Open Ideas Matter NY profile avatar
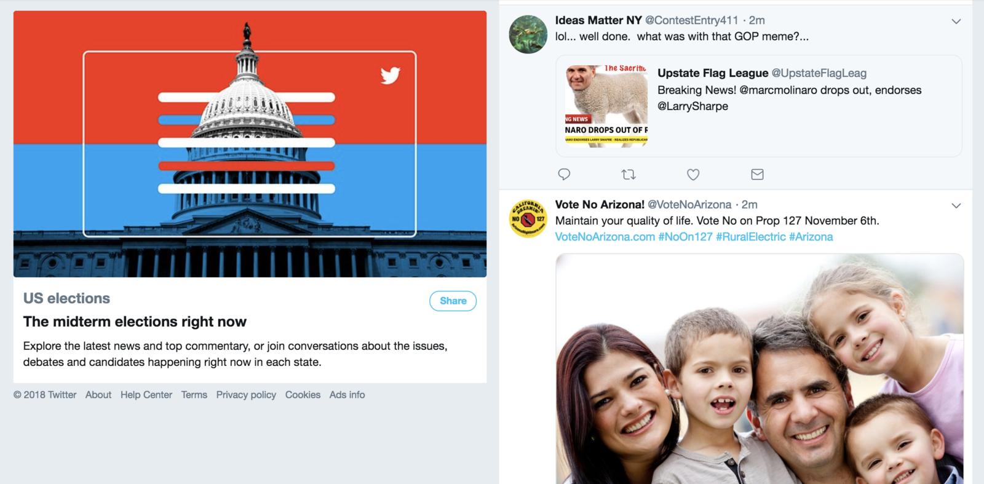This screenshot has height=484, width=984. [x=528, y=34]
